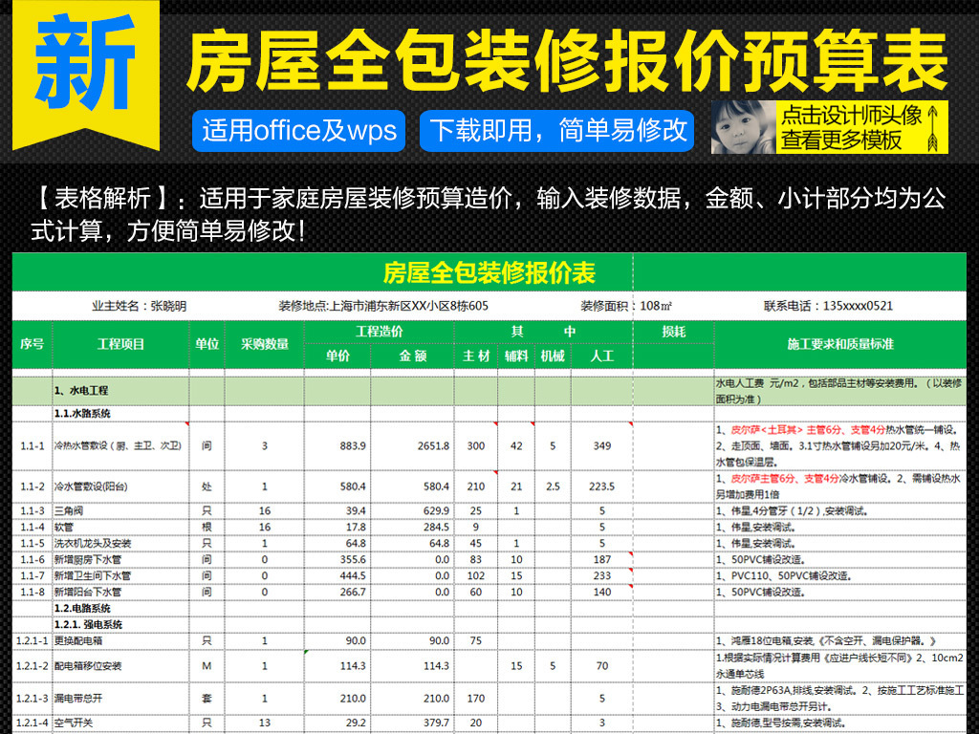Click the owner name cell "业主姓名：张晓明"
Viewport: 979px width, 734px height.
(x=139, y=306)
